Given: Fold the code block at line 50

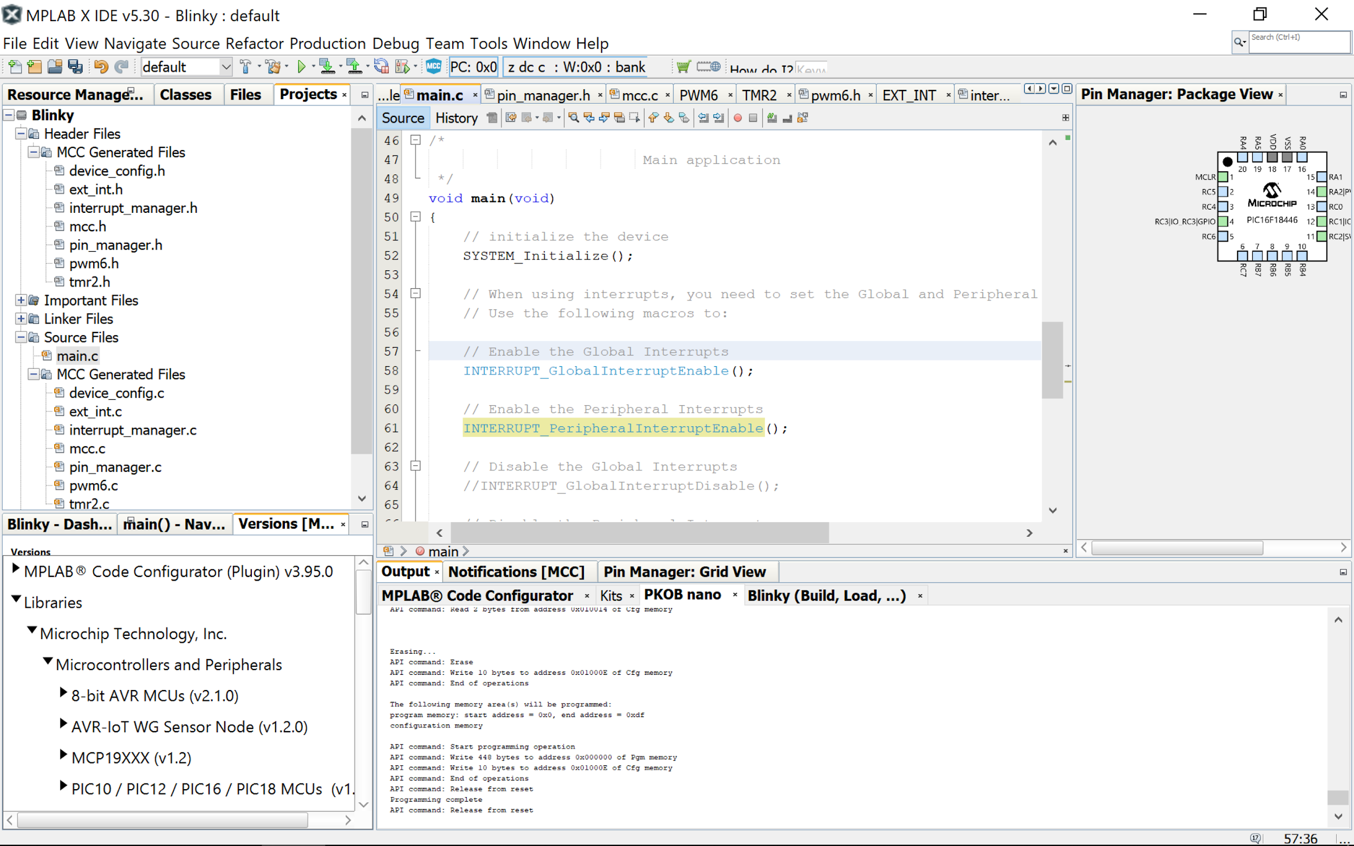Looking at the screenshot, I should point(416,217).
